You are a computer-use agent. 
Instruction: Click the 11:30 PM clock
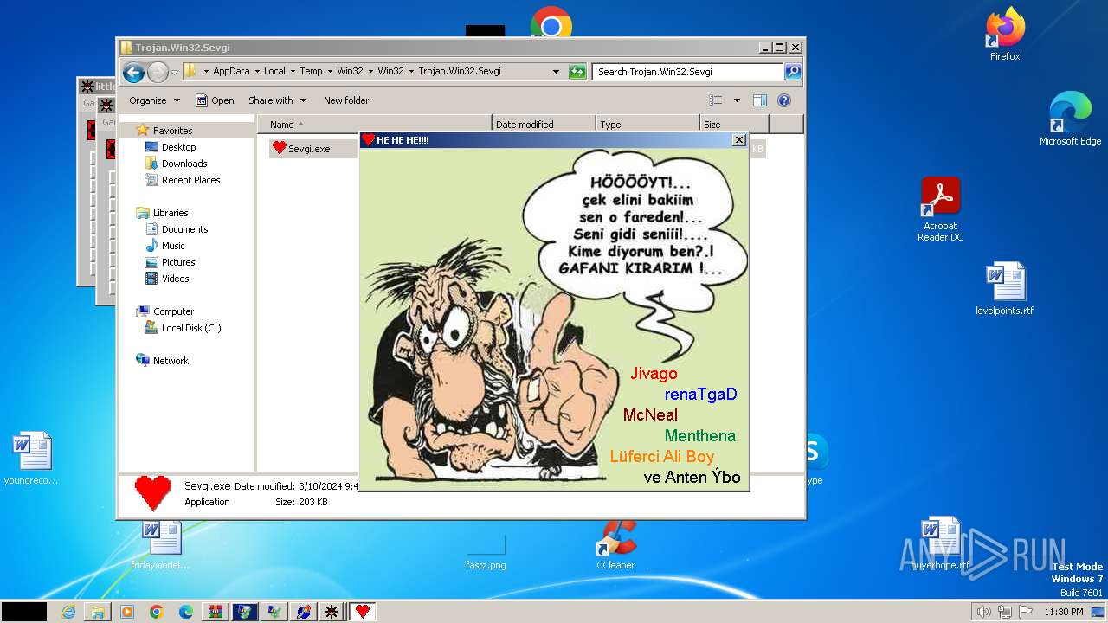(x=1064, y=612)
